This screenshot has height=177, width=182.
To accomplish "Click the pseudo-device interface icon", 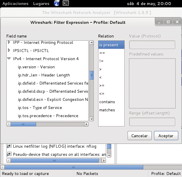I will (9, 154).
